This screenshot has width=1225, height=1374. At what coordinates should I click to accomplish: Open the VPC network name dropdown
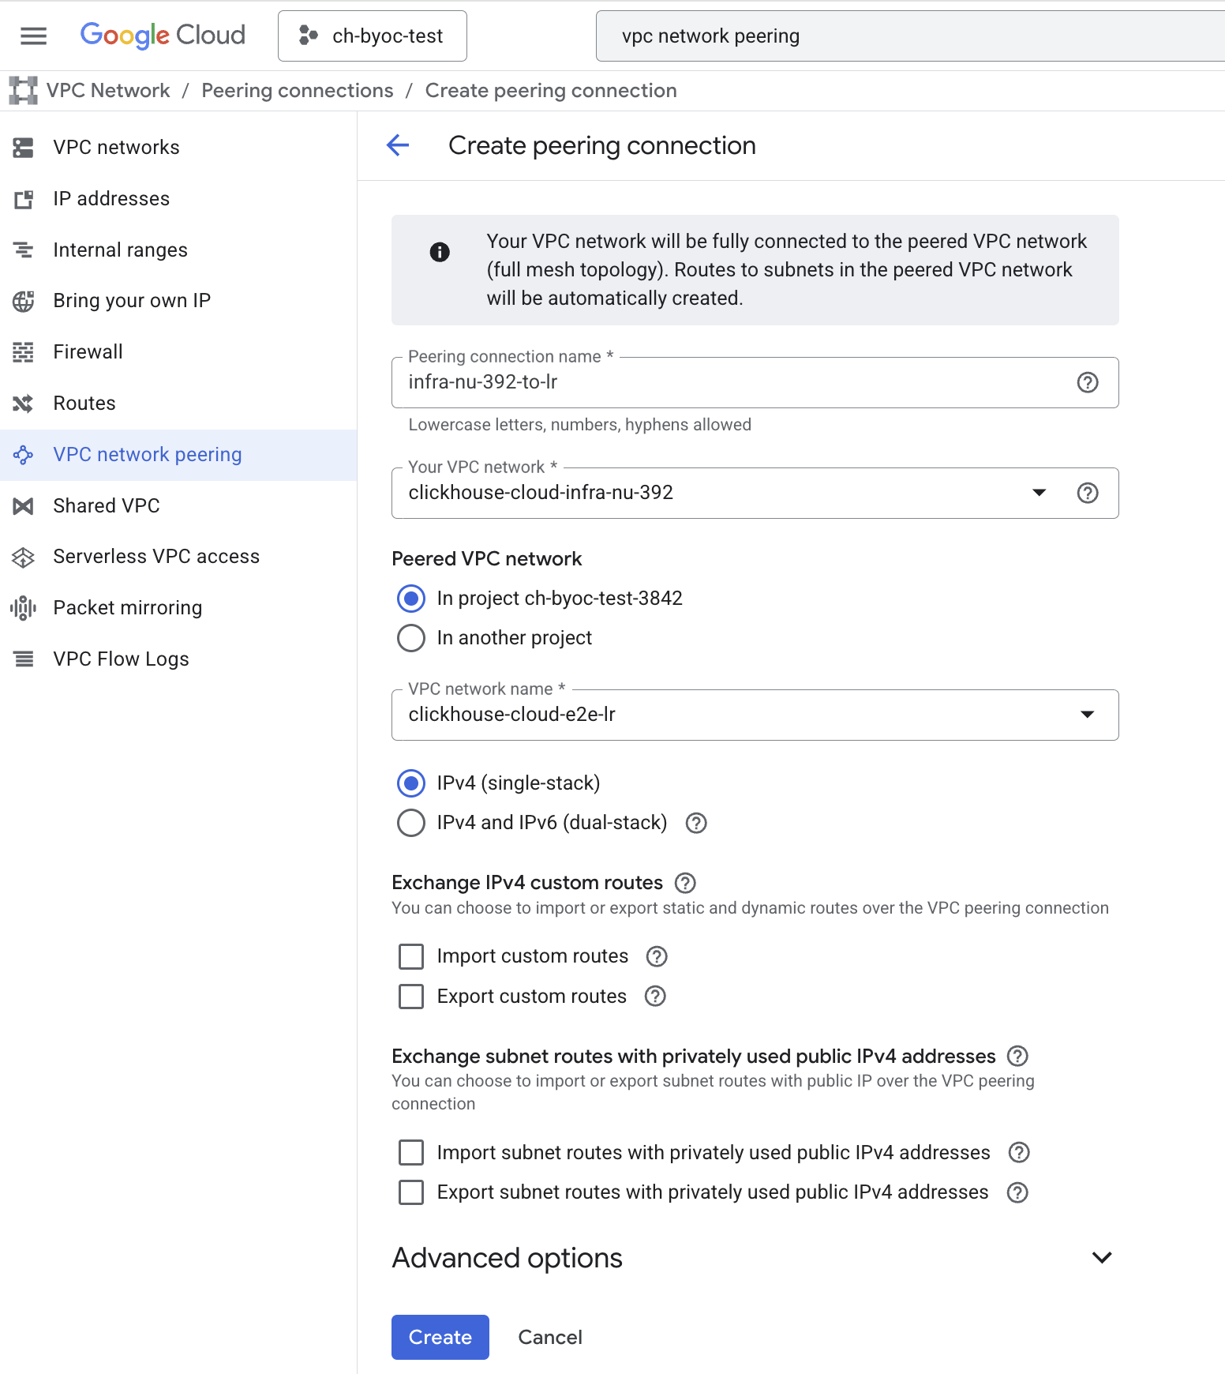1086,715
